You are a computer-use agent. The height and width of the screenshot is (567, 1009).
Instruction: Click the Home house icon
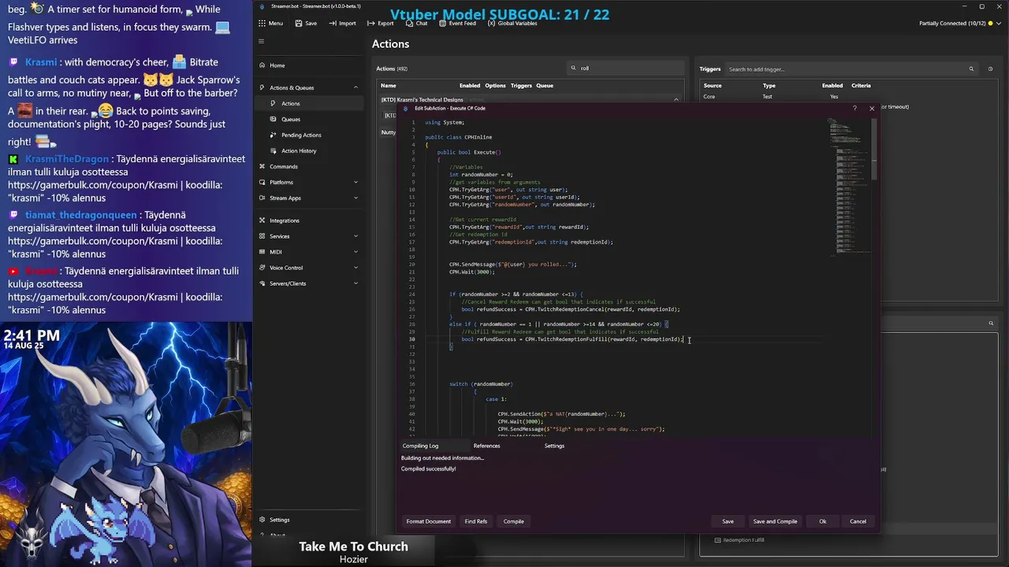click(x=262, y=65)
